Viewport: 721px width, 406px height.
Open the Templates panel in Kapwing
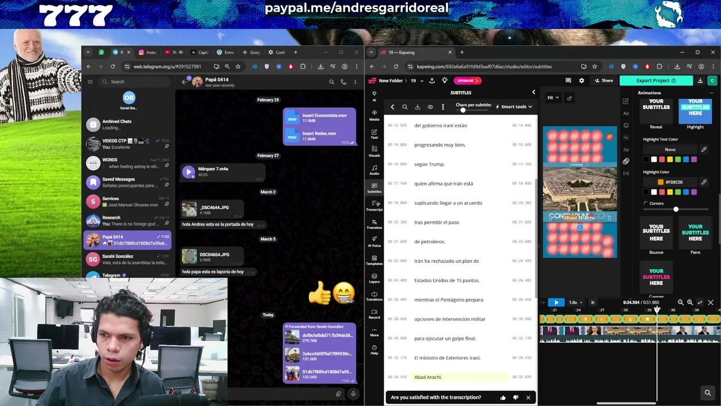374,260
